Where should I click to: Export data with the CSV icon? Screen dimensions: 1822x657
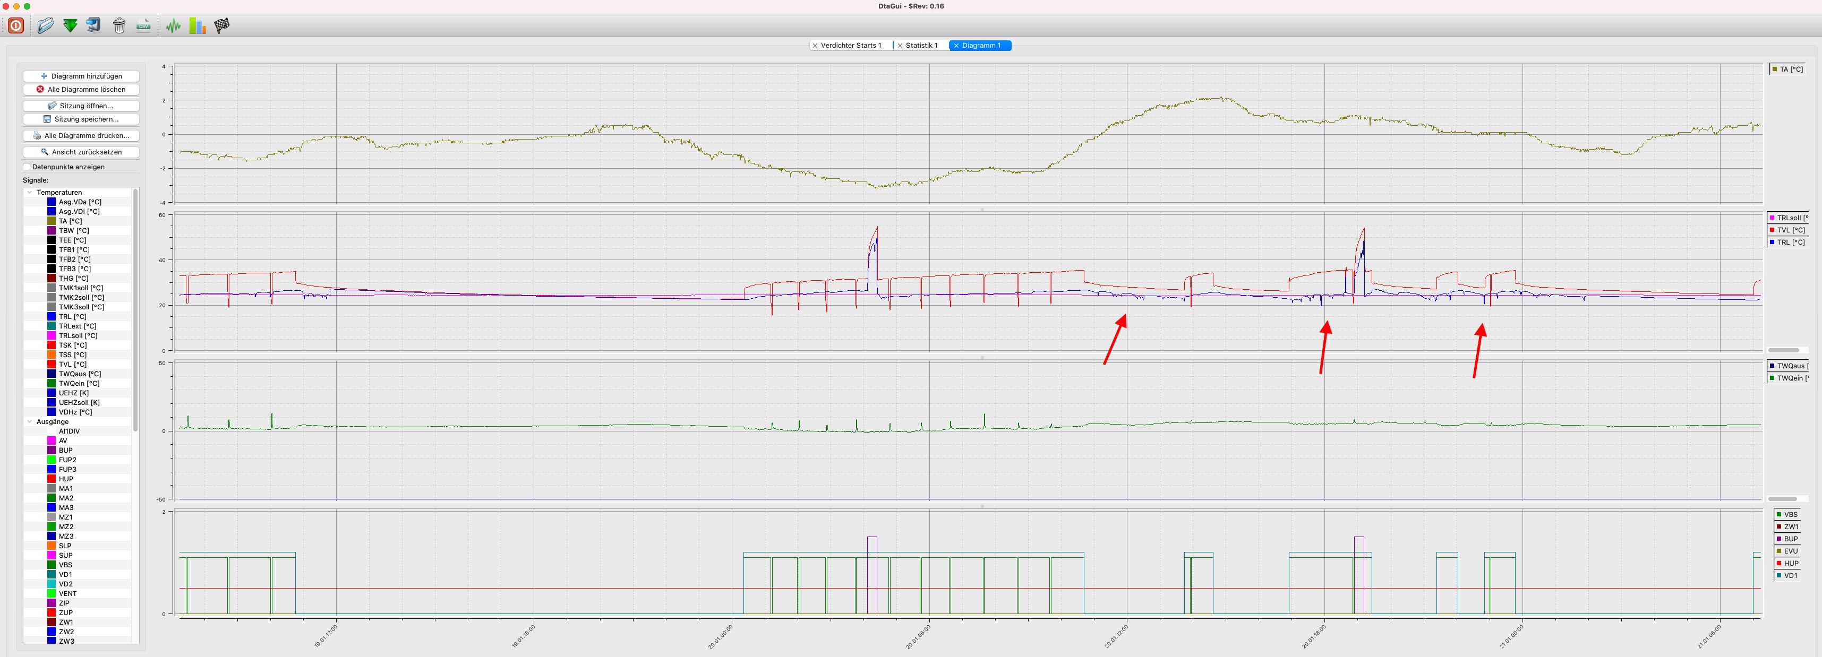point(143,25)
